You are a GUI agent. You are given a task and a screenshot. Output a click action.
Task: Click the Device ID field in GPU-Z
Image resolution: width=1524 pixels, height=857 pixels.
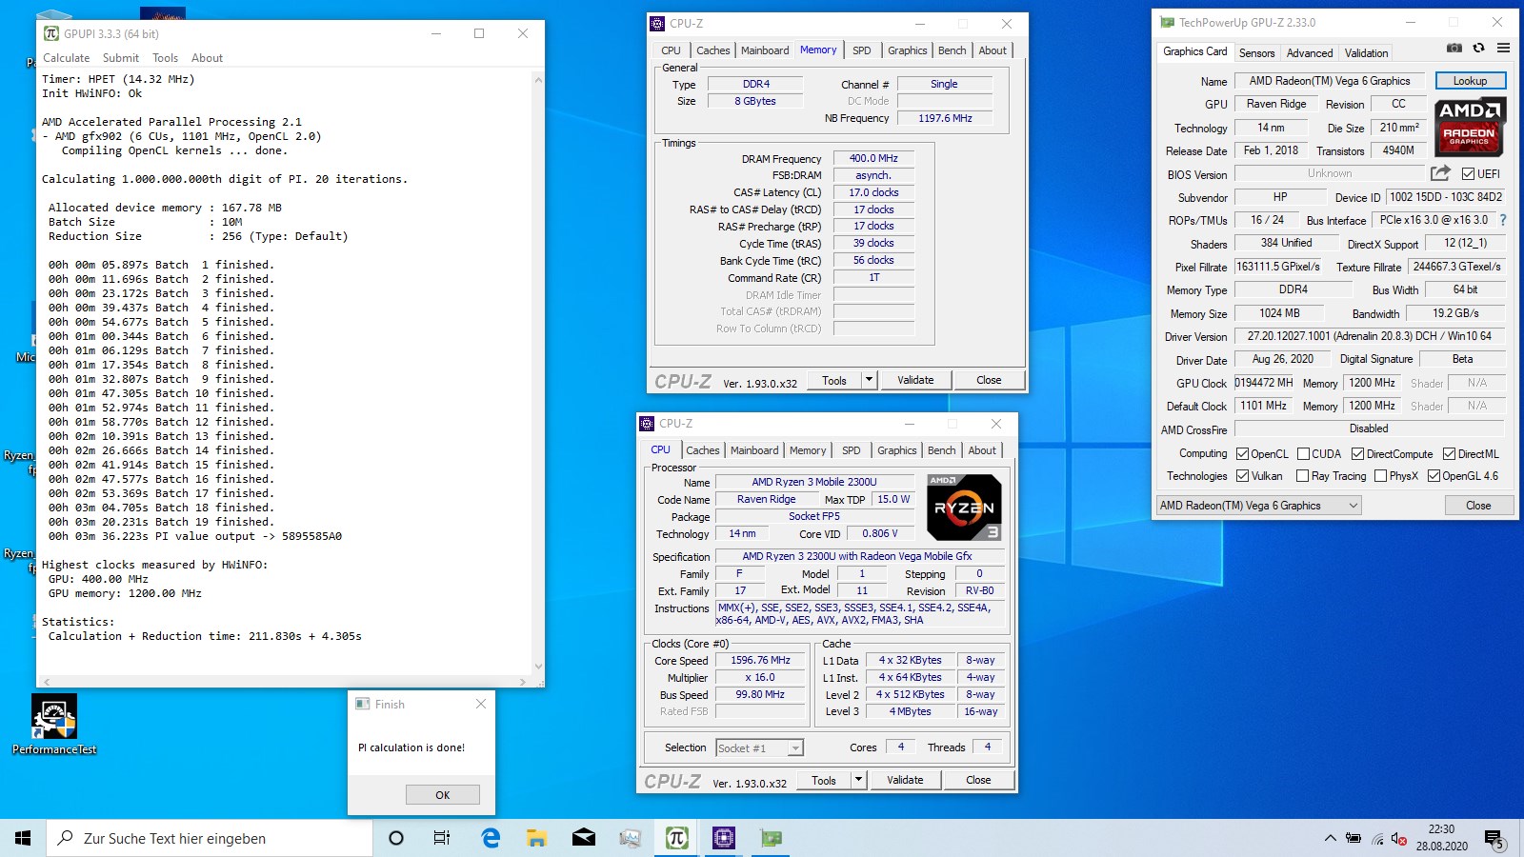(1446, 197)
